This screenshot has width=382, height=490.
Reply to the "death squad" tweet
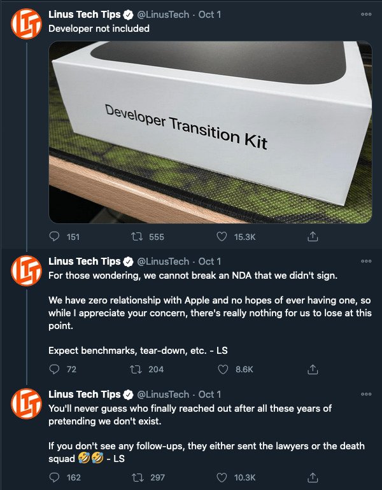[x=54, y=477]
